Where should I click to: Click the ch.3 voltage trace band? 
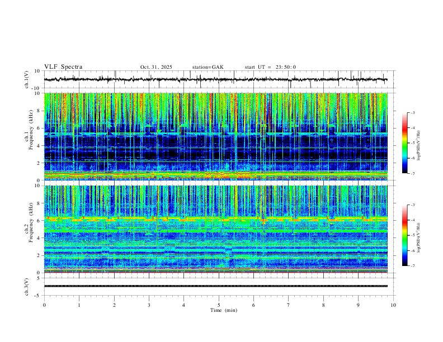(216, 286)
